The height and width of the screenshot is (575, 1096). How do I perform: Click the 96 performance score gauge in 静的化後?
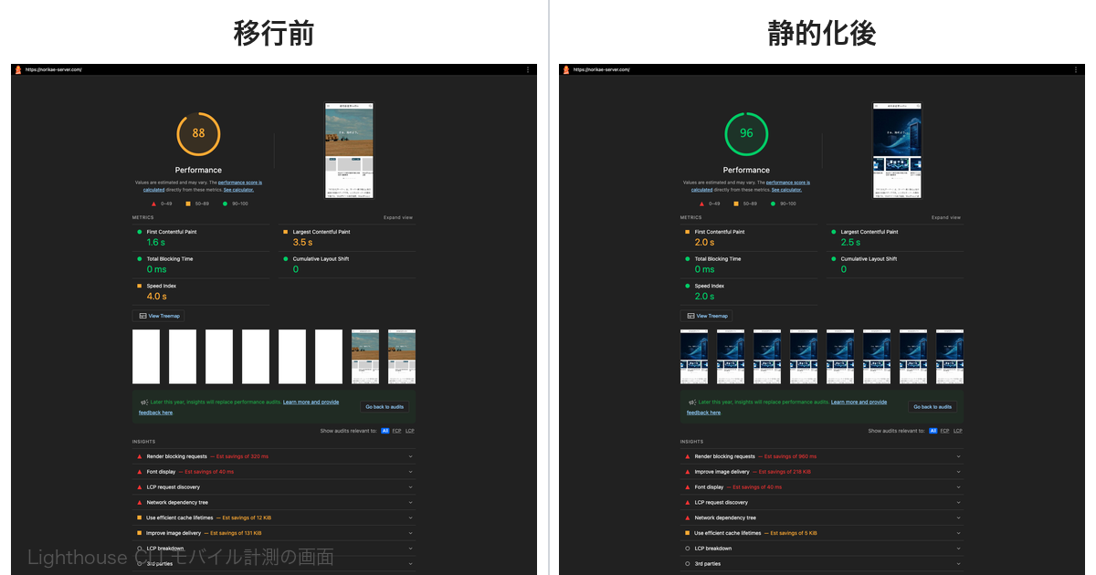tap(746, 133)
